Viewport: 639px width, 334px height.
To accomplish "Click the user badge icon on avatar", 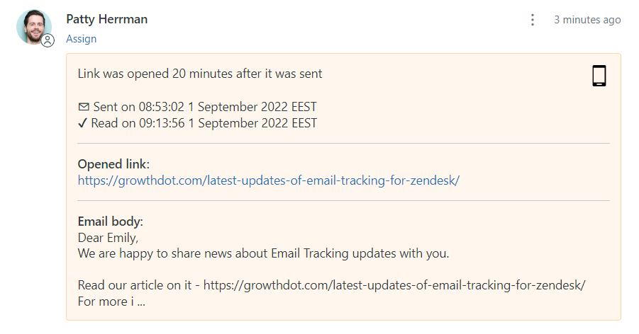I will [x=48, y=40].
